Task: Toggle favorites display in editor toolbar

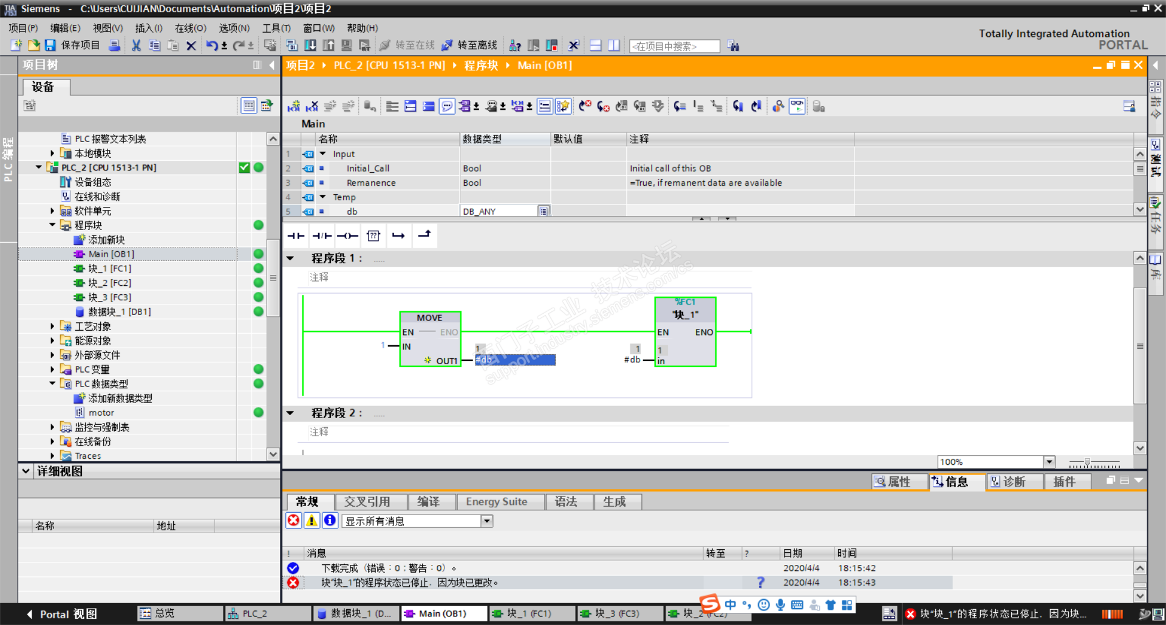Action: tap(563, 106)
